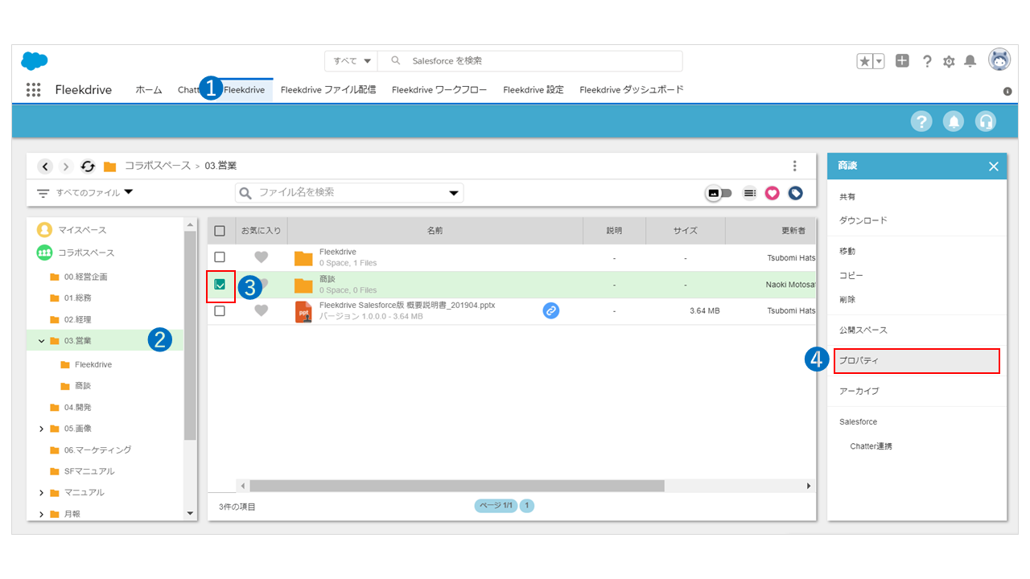This screenshot has width=1030, height=579.
Task: Open the Salesforce setup gear icon
Action: point(949,61)
